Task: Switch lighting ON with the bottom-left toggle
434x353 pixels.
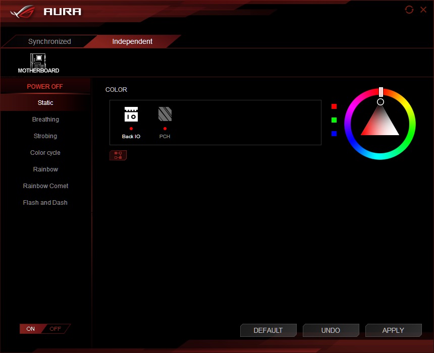Action: click(x=30, y=328)
